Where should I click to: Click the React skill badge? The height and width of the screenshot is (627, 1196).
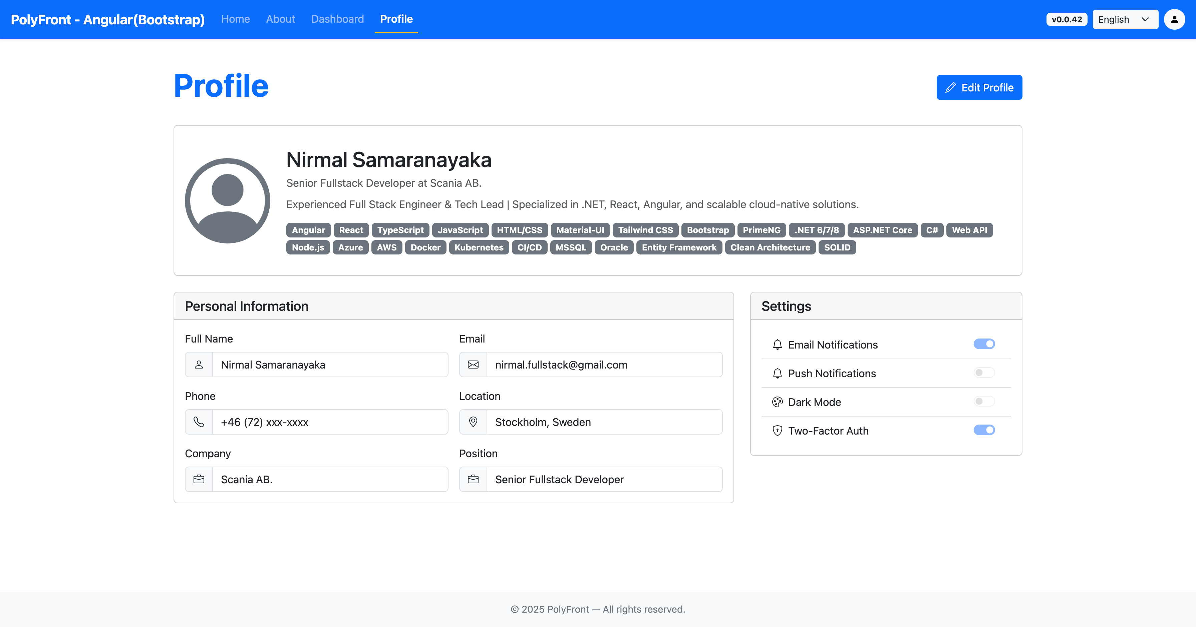pyautogui.click(x=351, y=230)
